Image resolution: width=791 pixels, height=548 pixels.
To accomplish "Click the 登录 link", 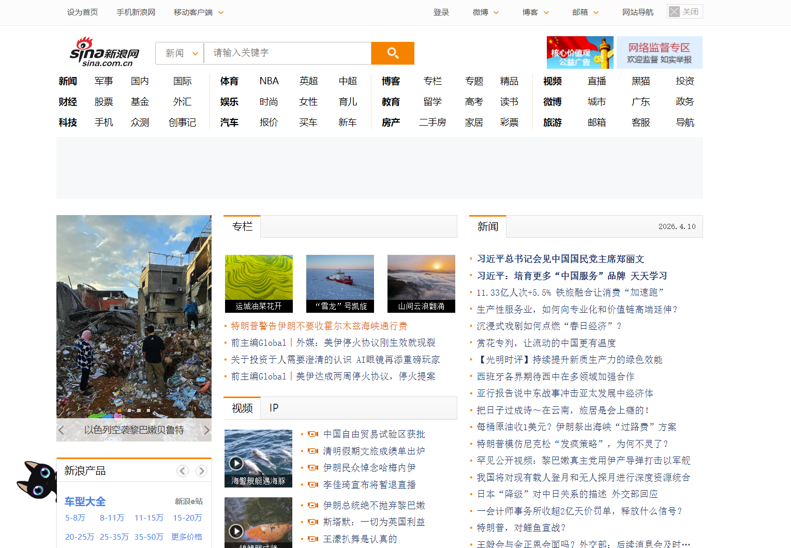I will (441, 12).
